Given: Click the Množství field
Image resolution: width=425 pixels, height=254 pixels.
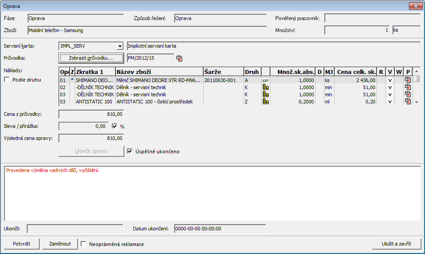Looking at the screenshot, I should (357, 30).
